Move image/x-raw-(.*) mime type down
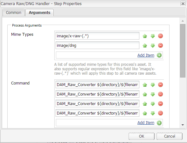 point(153,36)
